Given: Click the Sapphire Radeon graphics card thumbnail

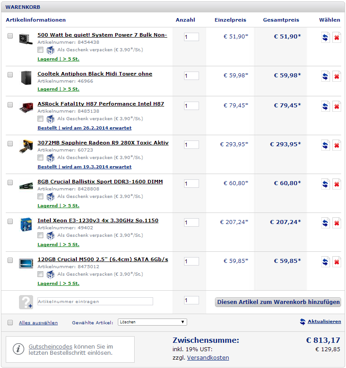Looking at the screenshot, I should pos(26,147).
